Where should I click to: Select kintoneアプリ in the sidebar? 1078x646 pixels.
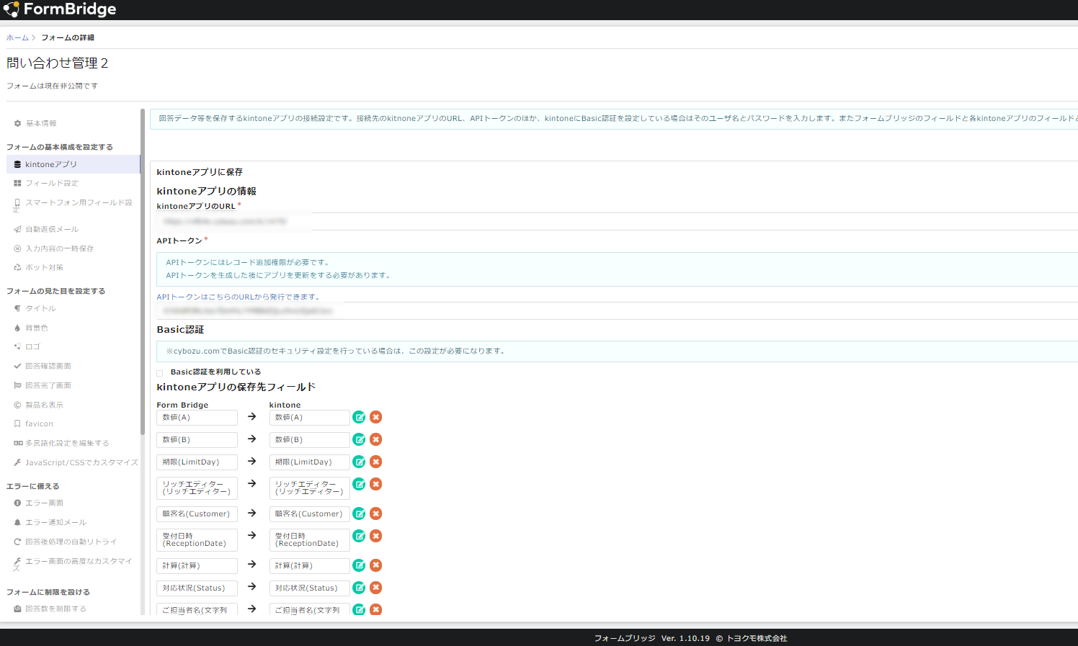tap(73, 164)
